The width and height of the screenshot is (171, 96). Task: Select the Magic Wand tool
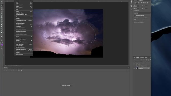tap(2, 7)
